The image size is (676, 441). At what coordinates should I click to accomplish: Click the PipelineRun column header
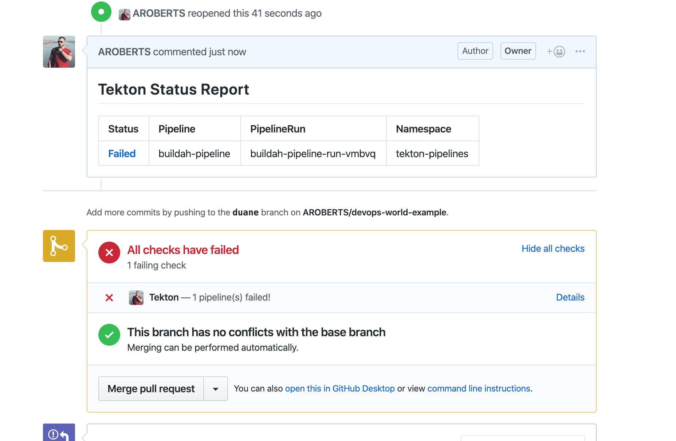[x=313, y=129]
